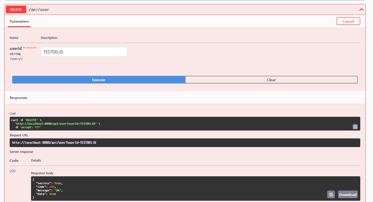Click the "Server response" label
Viewport: 373px width, 202px height.
tap(21, 152)
